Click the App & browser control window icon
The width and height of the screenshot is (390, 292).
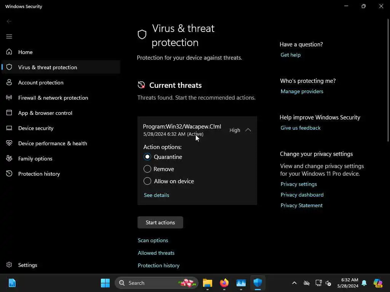[9, 113]
